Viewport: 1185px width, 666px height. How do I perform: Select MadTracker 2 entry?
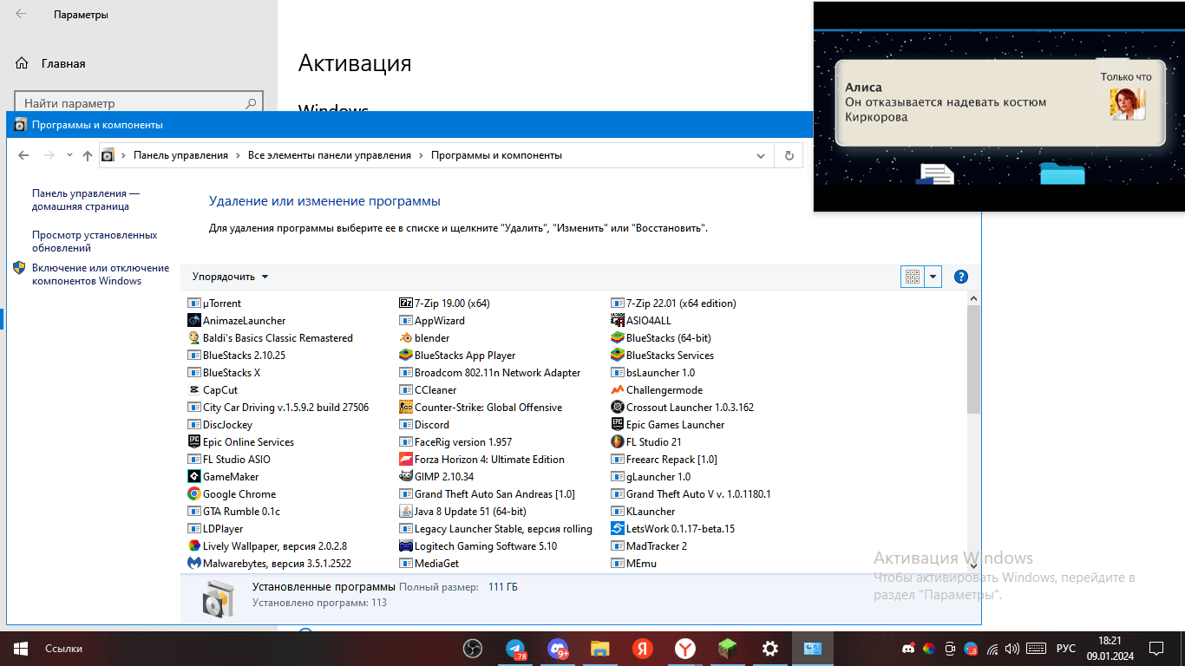(649, 546)
